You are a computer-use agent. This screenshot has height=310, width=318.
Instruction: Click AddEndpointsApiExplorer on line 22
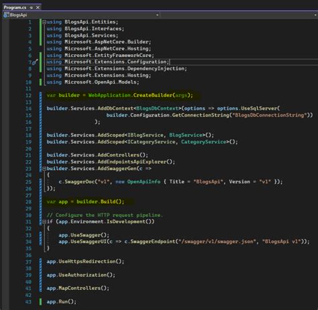(x=132, y=161)
